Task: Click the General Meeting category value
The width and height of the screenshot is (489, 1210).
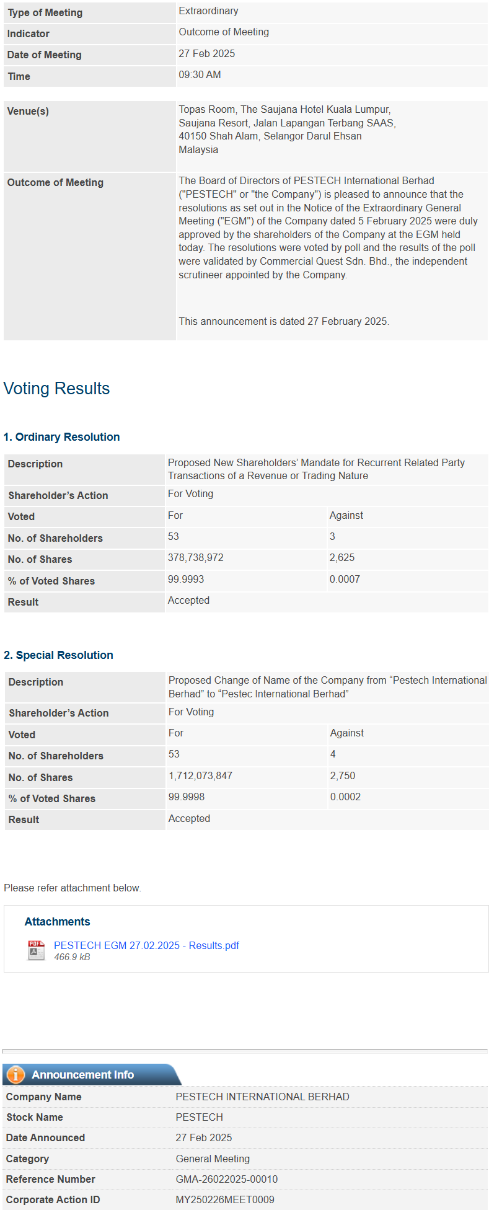Action: click(213, 1159)
